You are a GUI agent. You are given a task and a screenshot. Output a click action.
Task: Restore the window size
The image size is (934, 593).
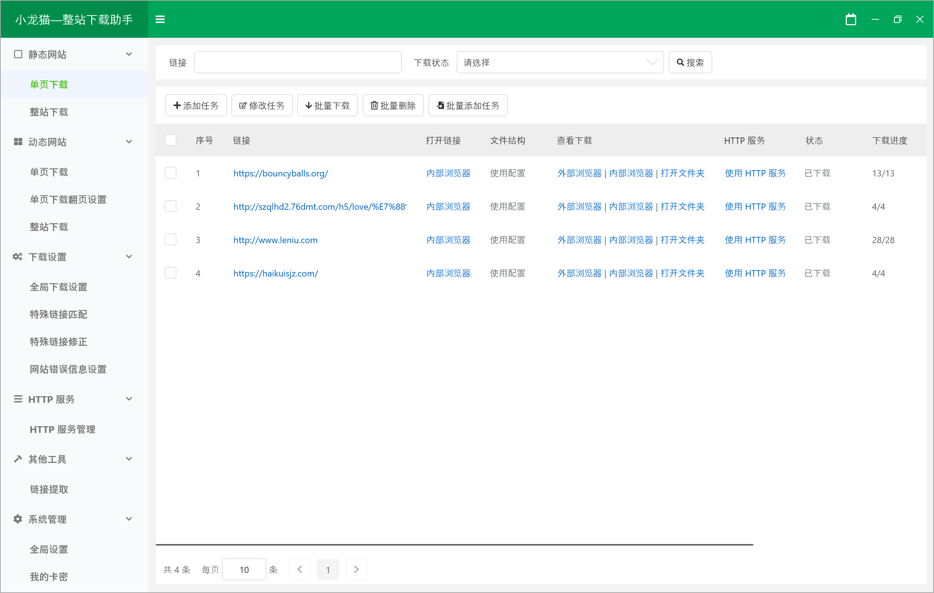pyautogui.click(x=898, y=19)
